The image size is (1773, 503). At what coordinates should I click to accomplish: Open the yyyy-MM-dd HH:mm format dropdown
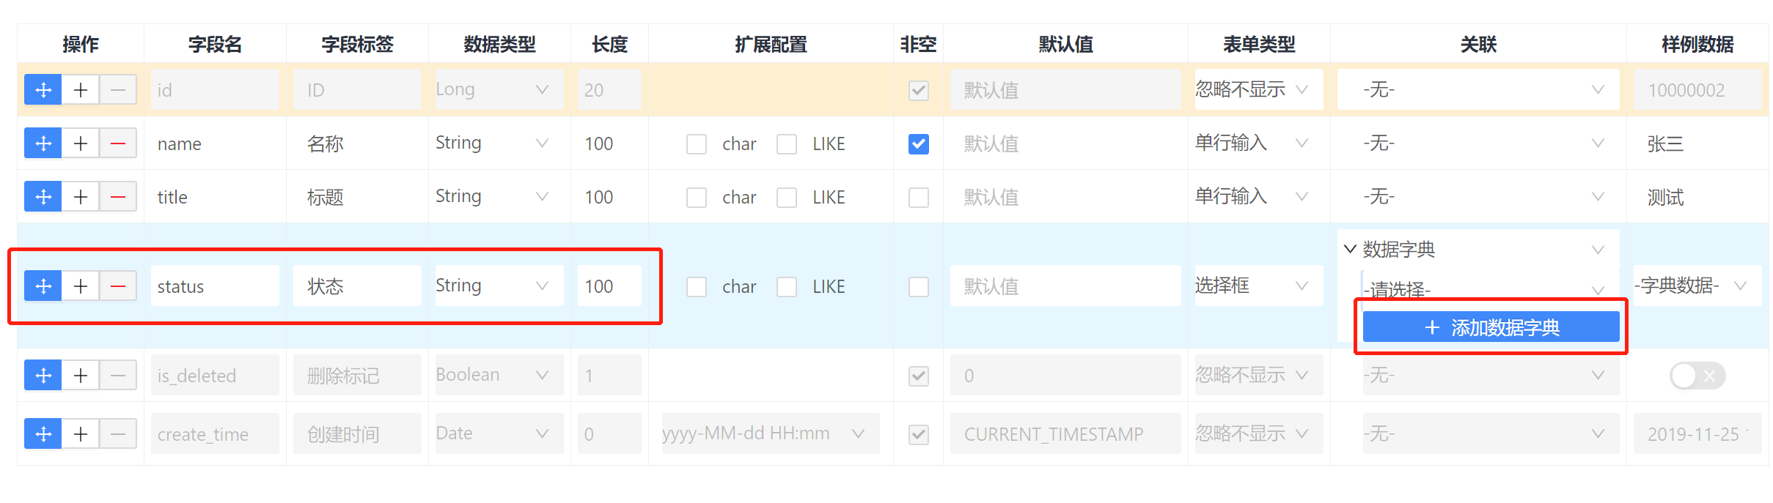pyautogui.click(x=771, y=433)
